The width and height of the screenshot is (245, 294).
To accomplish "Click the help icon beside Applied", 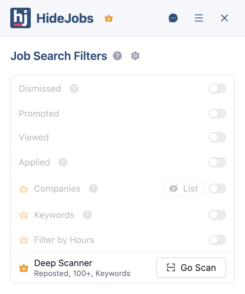I will click(x=63, y=163).
